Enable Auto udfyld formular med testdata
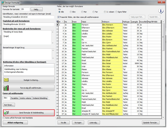 pos(4,118)
